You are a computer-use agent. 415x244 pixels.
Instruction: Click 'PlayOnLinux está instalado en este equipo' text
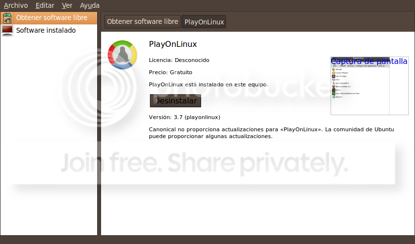(208, 85)
